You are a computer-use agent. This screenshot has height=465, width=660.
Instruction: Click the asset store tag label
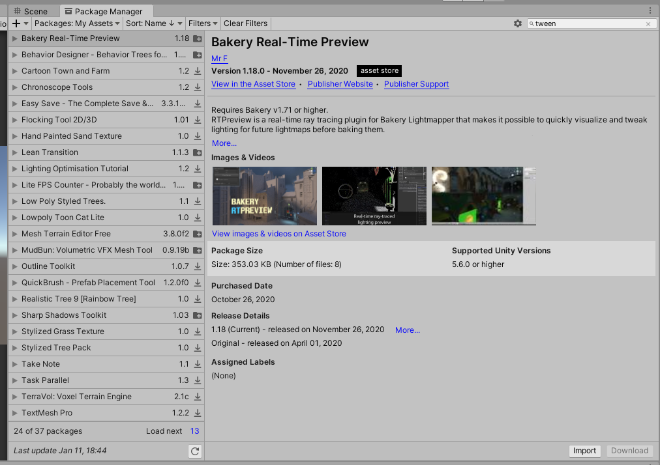[x=380, y=70]
